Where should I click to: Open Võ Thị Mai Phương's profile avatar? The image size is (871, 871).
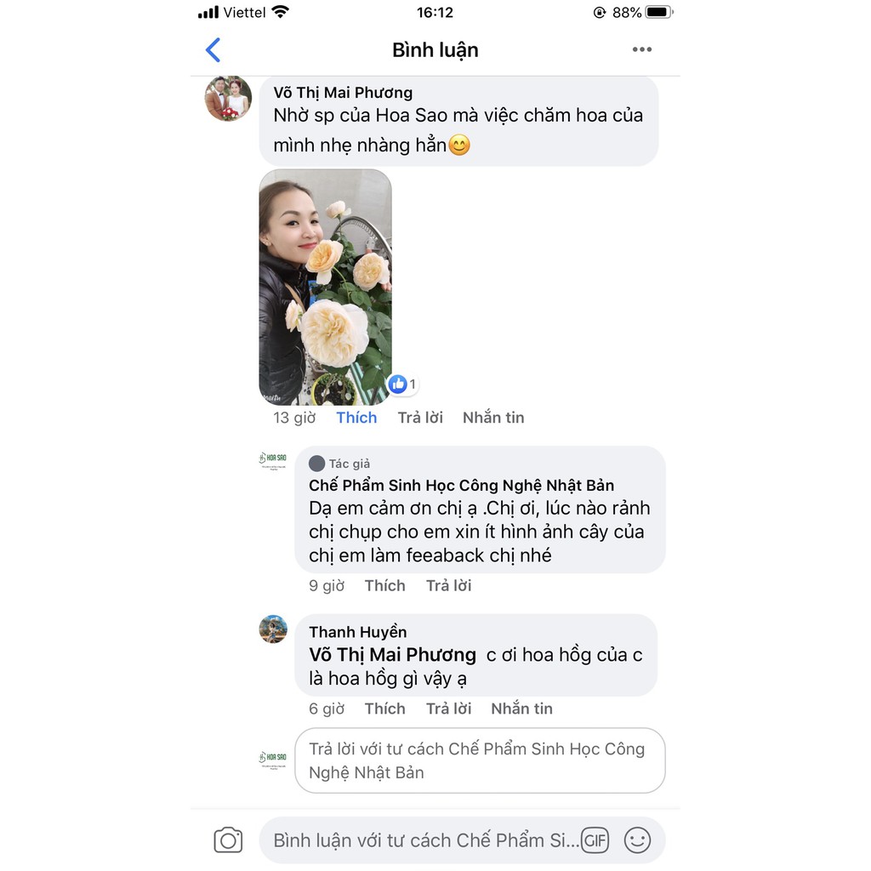(x=228, y=99)
